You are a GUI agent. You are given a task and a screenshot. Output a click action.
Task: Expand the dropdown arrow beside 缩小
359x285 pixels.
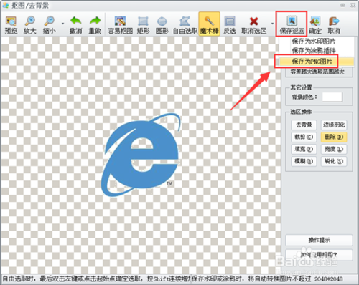point(62,24)
